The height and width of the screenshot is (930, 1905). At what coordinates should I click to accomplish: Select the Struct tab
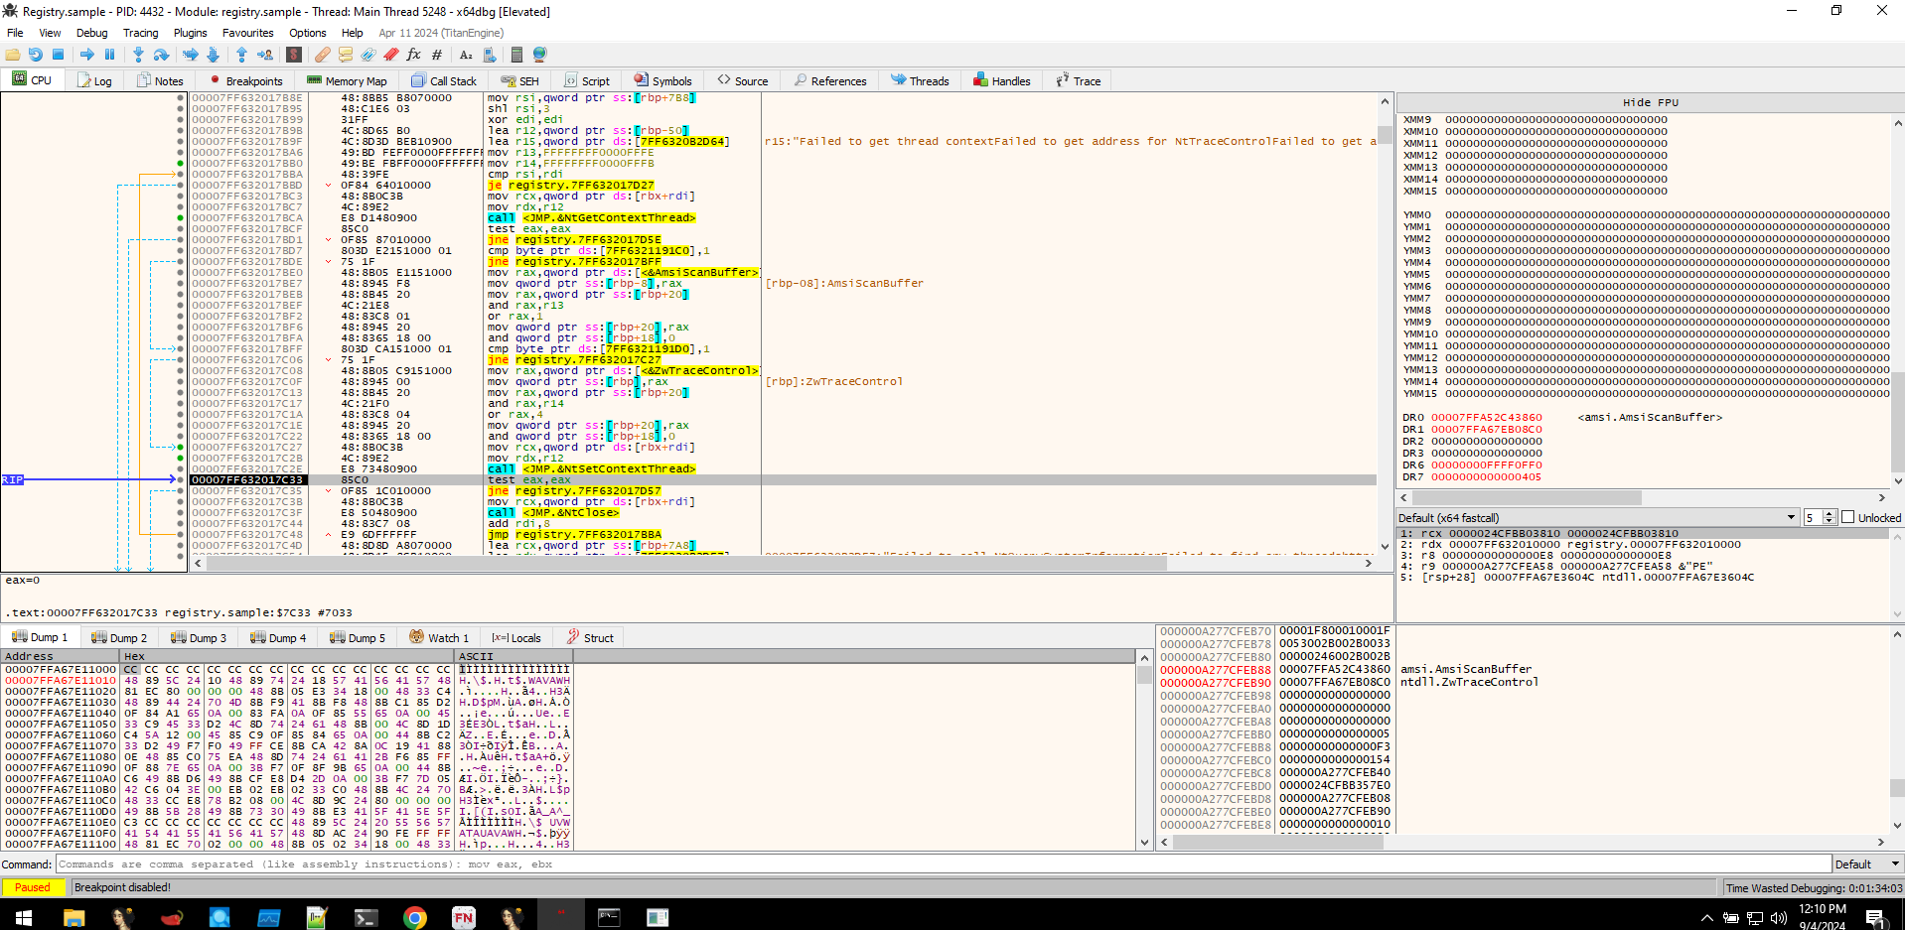[x=590, y=637]
